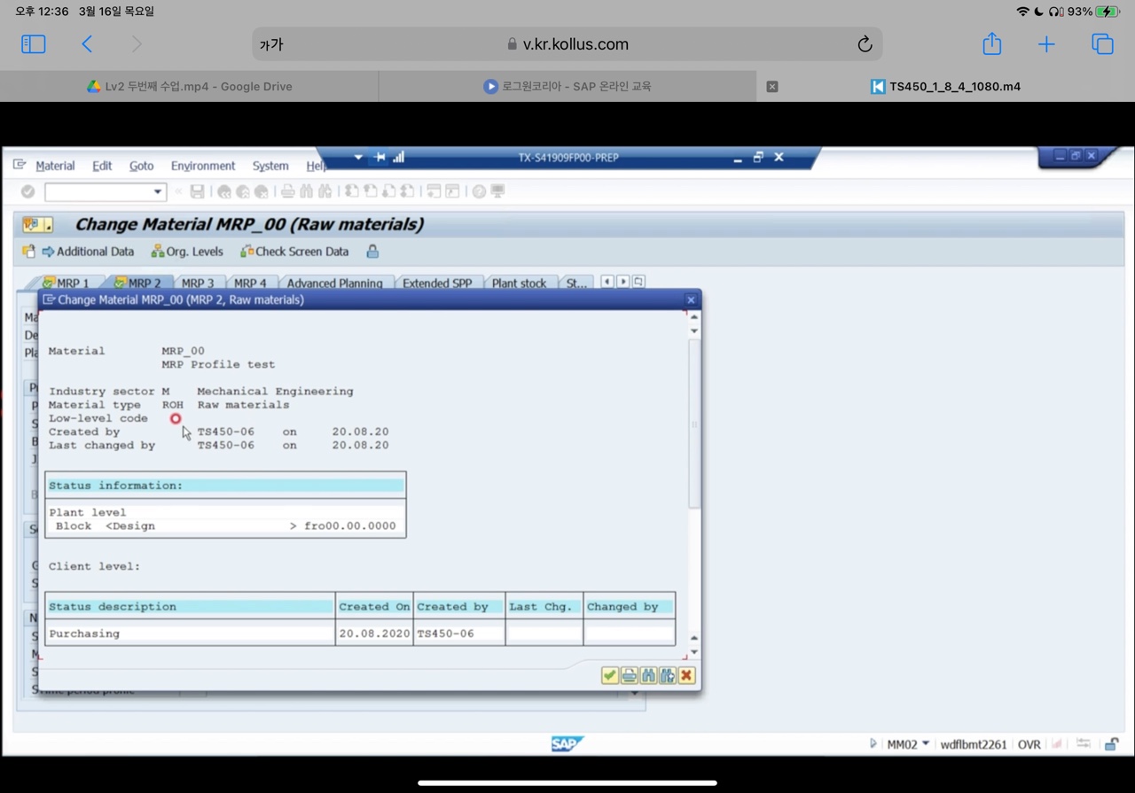Click Safari new tab plus icon
This screenshot has width=1135, height=793.
click(1046, 44)
